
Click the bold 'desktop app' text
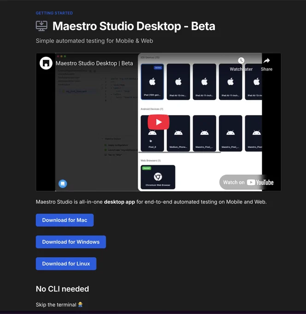pyautogui.click(x=119, y=202)
